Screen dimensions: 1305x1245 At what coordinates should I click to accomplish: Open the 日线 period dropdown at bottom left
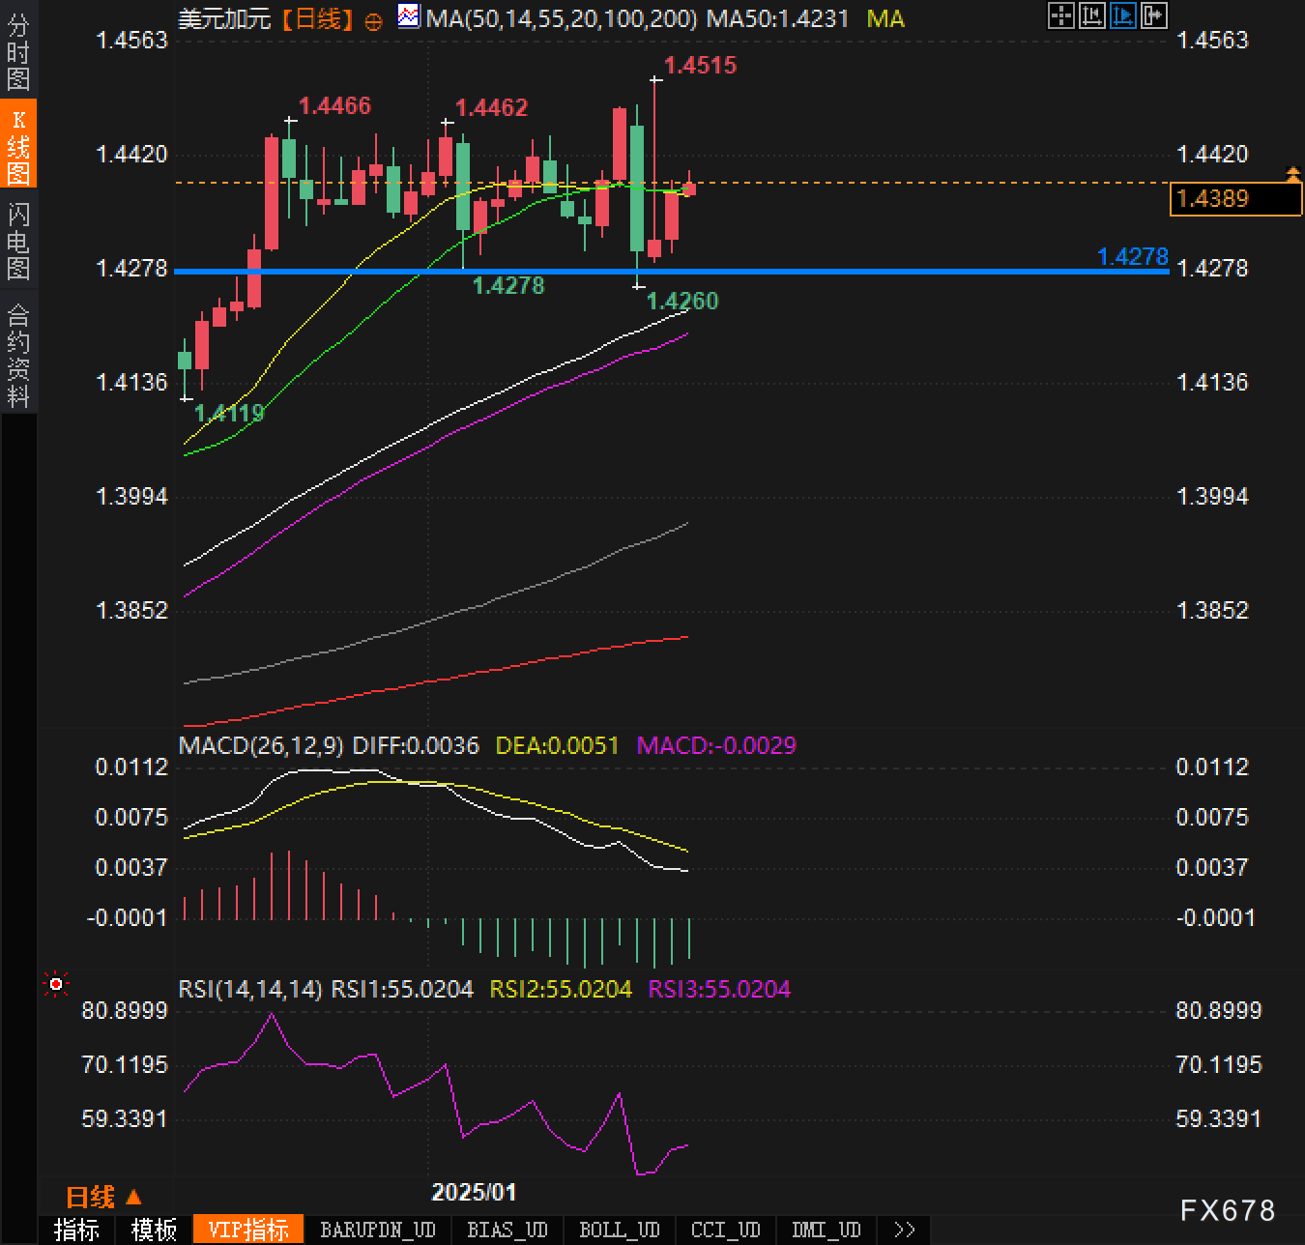pyautogui.click(x=103, y=1198)
